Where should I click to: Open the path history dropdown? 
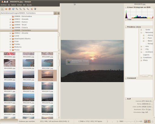click(x=55, y=13)
